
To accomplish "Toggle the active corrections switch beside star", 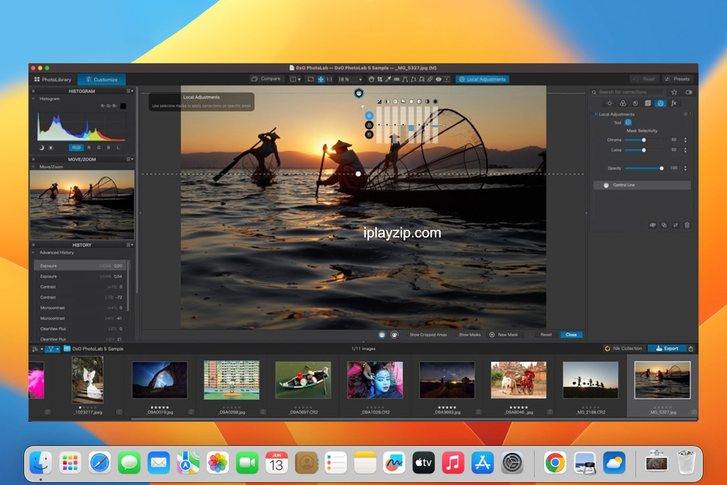I will pyautogui.click(x=689, y=92).
